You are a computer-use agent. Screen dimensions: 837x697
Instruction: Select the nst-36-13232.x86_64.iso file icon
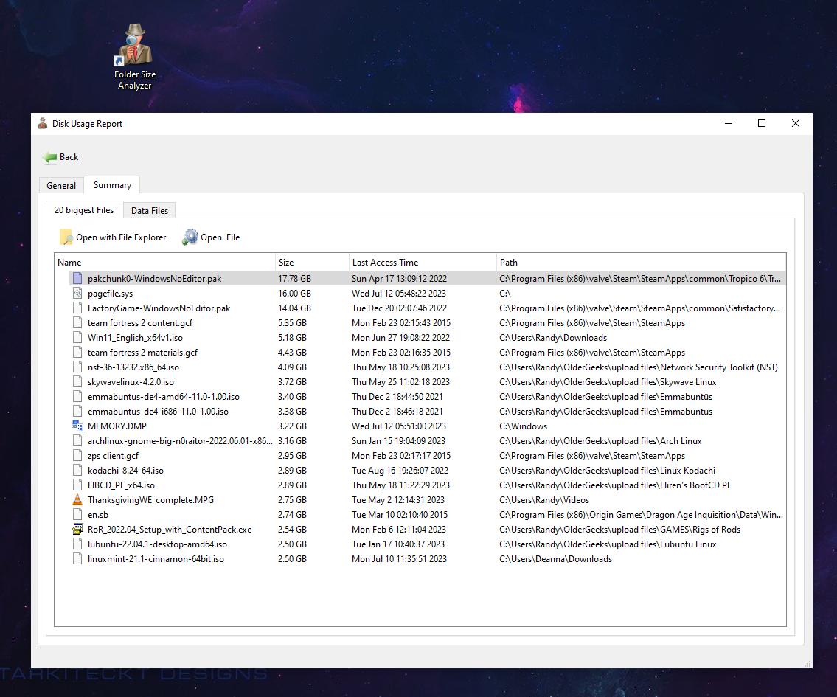tap(77, 367)
